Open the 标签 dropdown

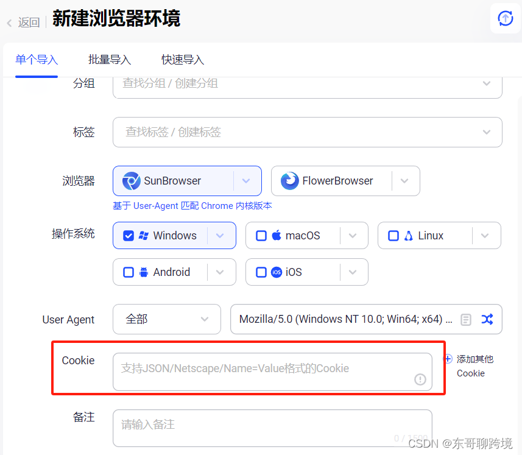click(307, 132)
